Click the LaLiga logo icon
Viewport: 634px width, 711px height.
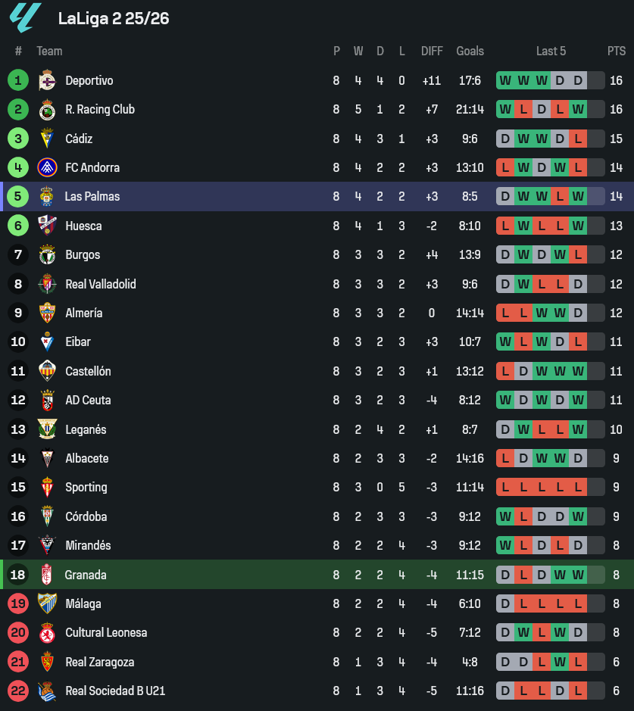[x=25, y=18]
